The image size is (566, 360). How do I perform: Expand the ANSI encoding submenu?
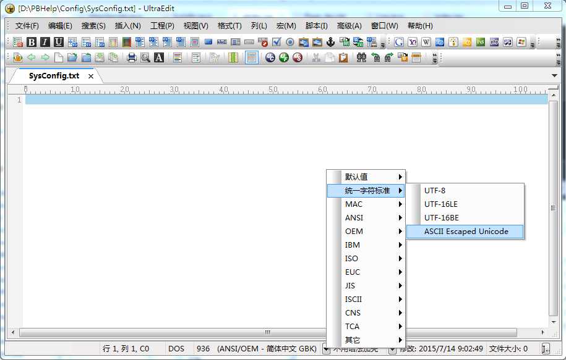pyautogui.click(x=366, y=217)
